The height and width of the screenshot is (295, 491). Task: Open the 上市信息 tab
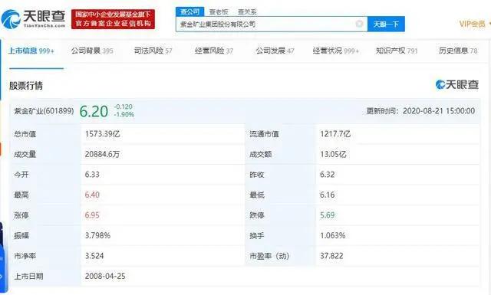(31, 51)
